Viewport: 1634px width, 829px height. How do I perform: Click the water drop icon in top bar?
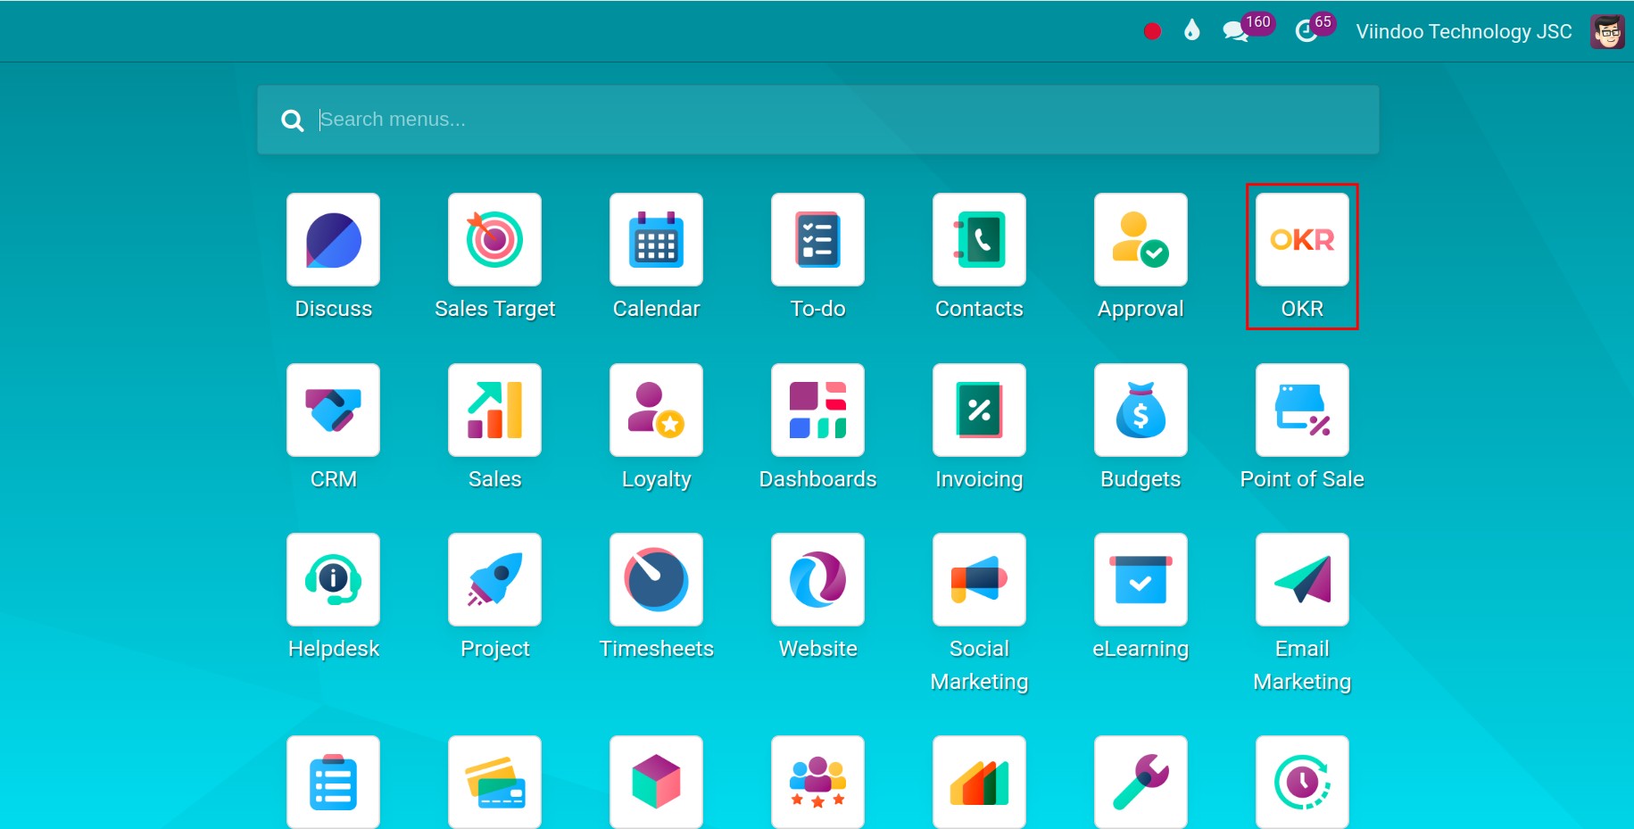pyautogui.click(x=1191, y=31)
